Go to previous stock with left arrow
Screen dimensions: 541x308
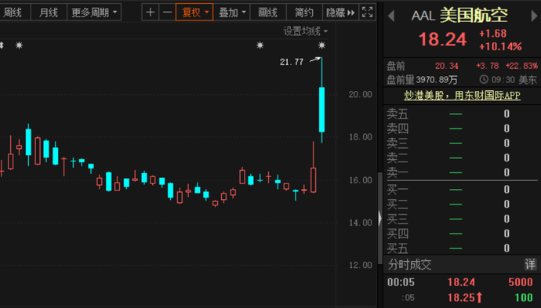coord(391,16)
